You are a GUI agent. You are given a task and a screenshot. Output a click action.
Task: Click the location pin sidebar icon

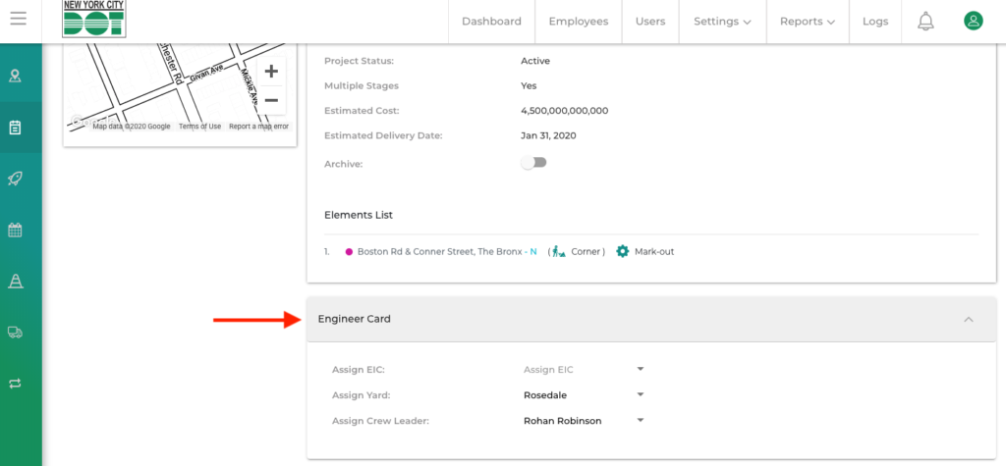16,76
